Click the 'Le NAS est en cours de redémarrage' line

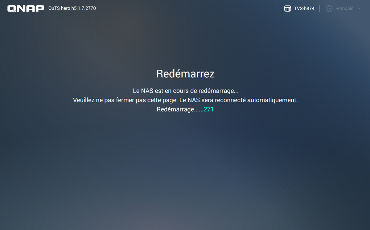point(185,91)
